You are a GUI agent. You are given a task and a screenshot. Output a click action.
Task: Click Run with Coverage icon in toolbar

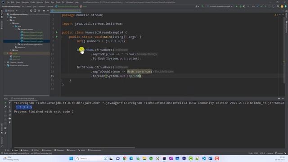tap(244, 6)
